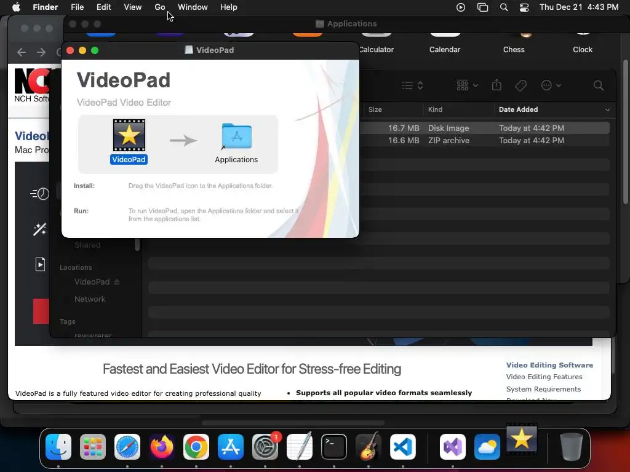Open Terminal from the Dock
This screenshot has height=472, width=630.
(x=334, y=447)
